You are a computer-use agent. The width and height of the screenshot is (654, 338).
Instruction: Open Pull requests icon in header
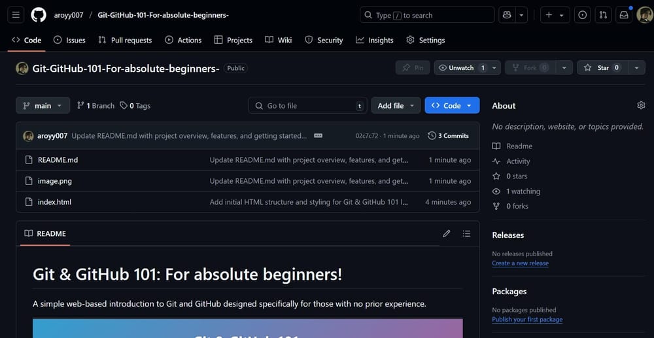pos(603,15)
